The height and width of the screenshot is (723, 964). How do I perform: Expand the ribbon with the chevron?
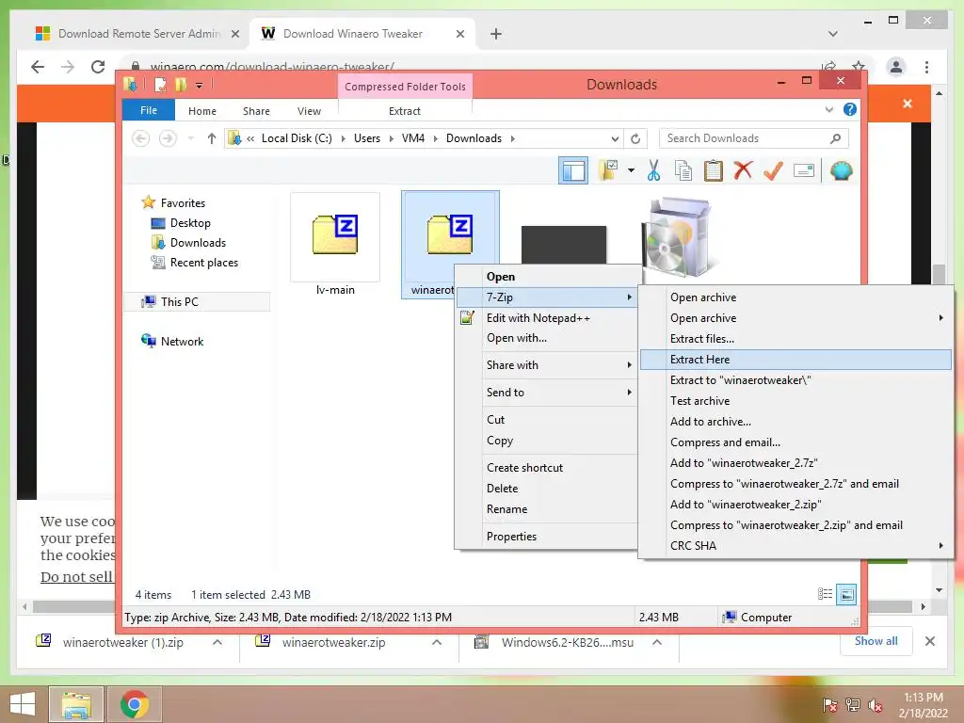[x=828, y=109]
